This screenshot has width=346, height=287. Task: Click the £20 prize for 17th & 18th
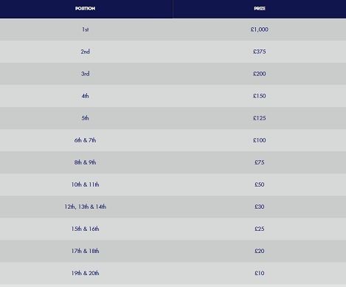[260, 251]
